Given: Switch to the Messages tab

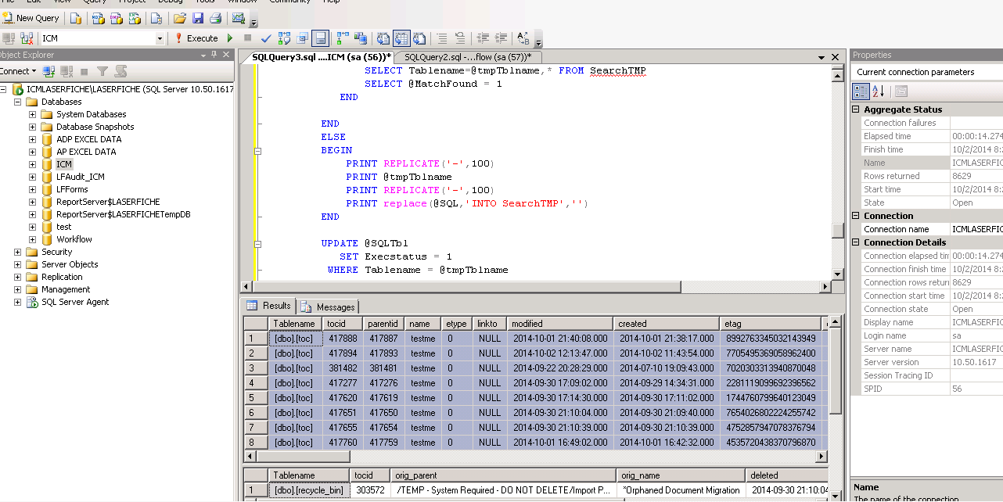Looking at the screenshot, I should pyautogui.click(x=329, y=307).
